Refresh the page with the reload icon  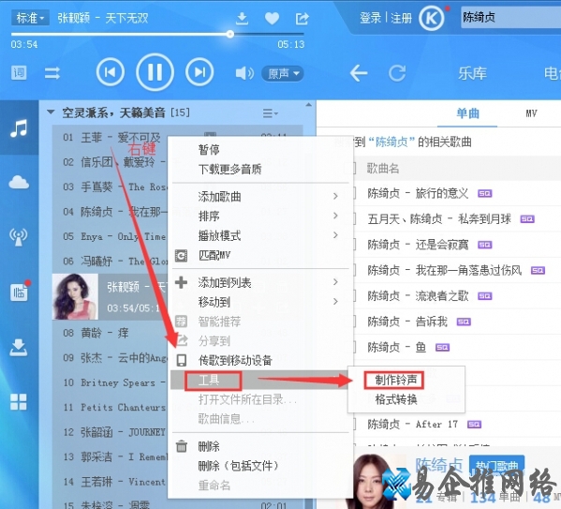click(397, 73)
